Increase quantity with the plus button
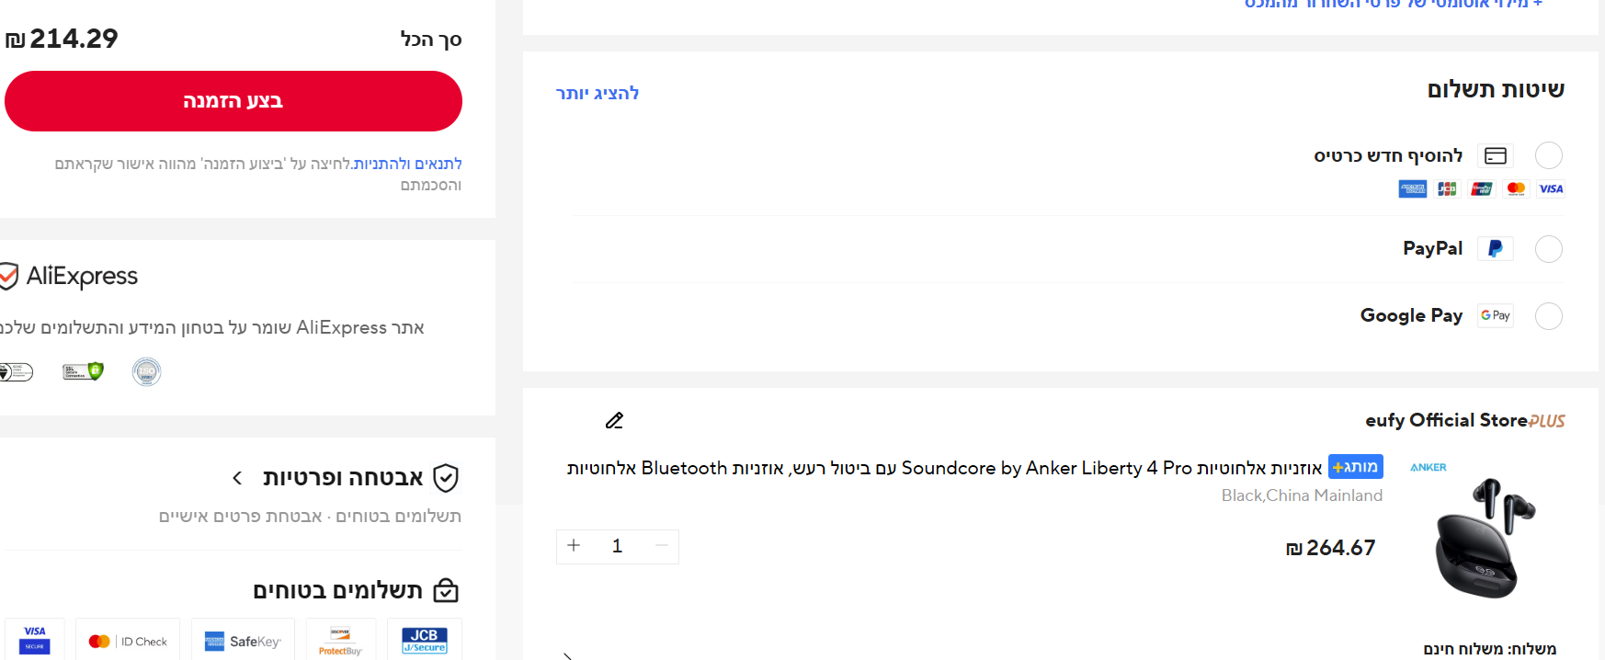Image resolution: width=1605 pixels, height=660 pixels. 574,546
